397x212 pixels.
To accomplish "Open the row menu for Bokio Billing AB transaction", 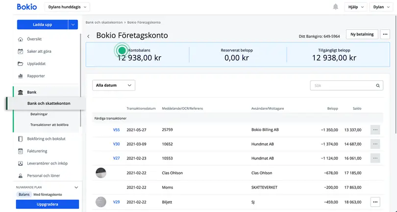I will tap(375, 130).
